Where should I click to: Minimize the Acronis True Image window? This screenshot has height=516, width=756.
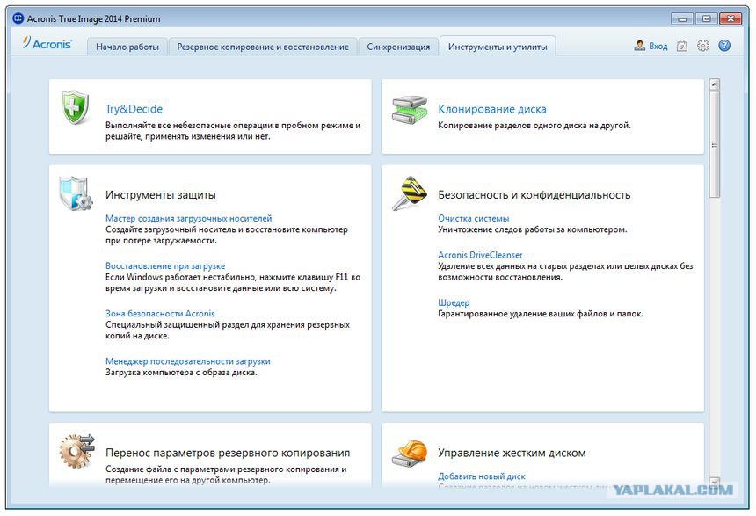tap(682, 18)
